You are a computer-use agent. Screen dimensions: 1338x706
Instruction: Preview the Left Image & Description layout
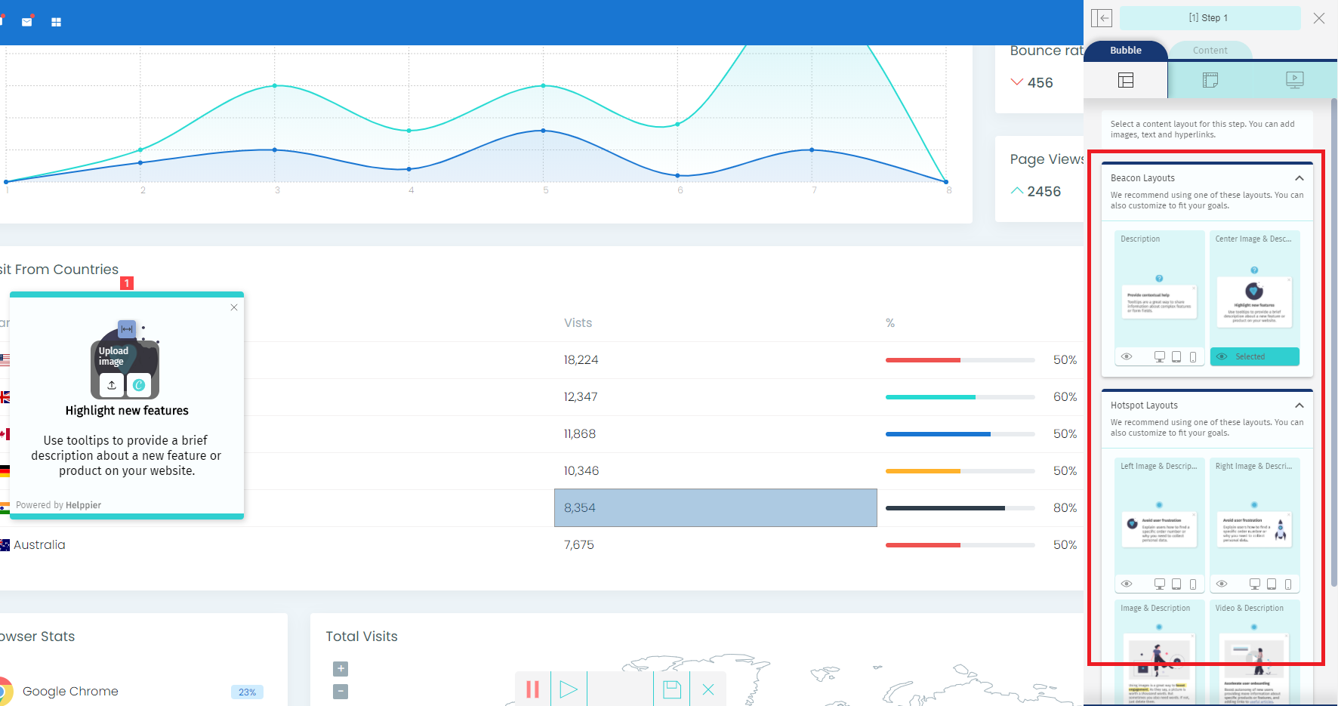(x=1127, y=584)
